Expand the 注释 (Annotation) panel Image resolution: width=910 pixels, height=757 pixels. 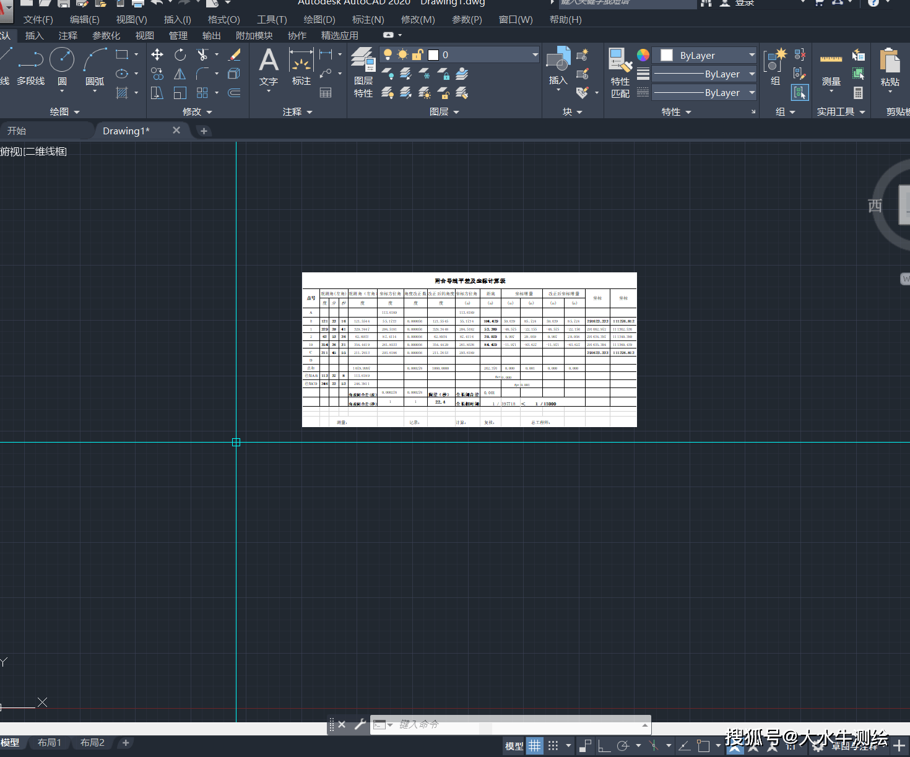click(x=298, y=111)
